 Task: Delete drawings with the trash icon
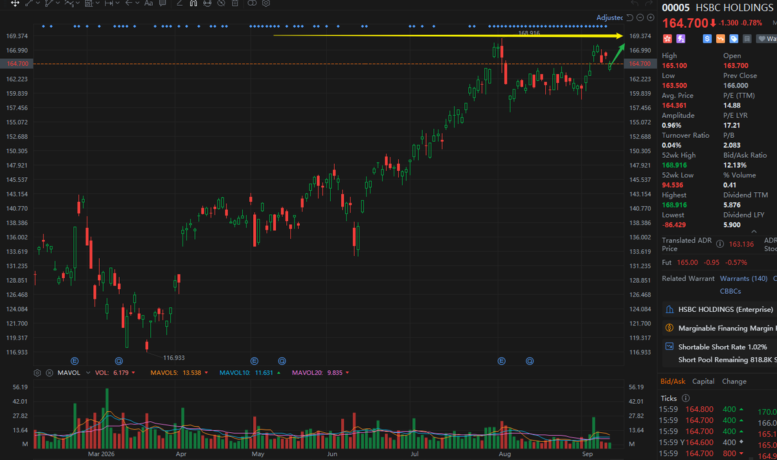[x=235, y=3]
